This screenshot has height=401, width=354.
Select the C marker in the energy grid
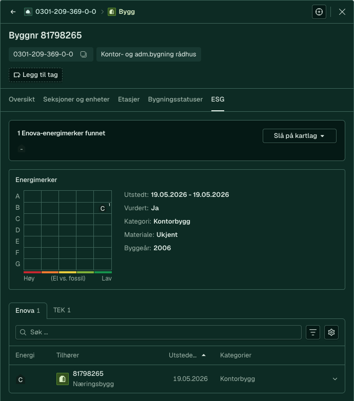pyautogui.click(x=103, y=208)
